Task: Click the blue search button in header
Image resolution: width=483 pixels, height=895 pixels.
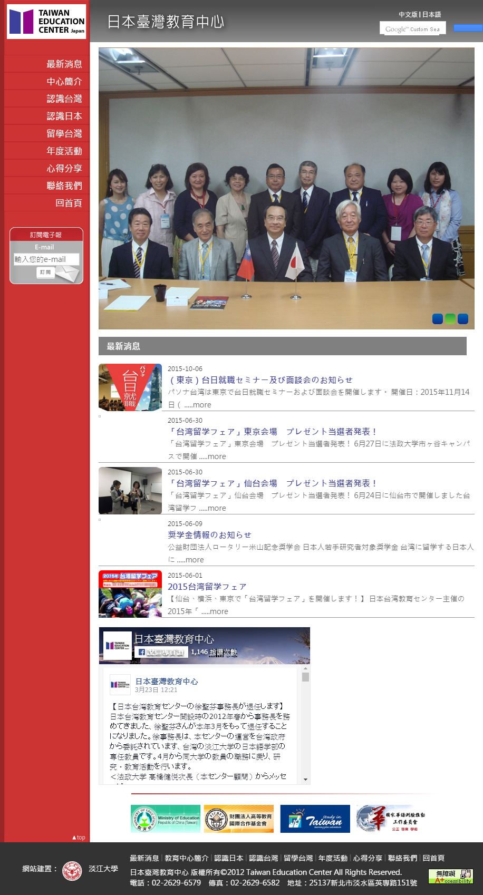Action: pyautogui.click(x=468, y=27)
